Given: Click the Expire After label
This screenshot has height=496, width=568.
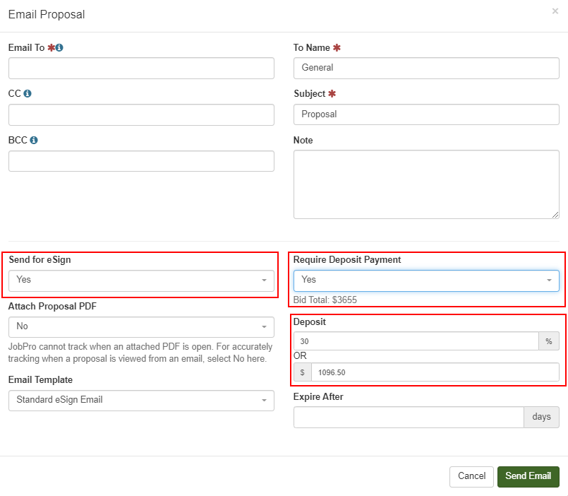Looking at the screenshot, I should coord(318,396).
